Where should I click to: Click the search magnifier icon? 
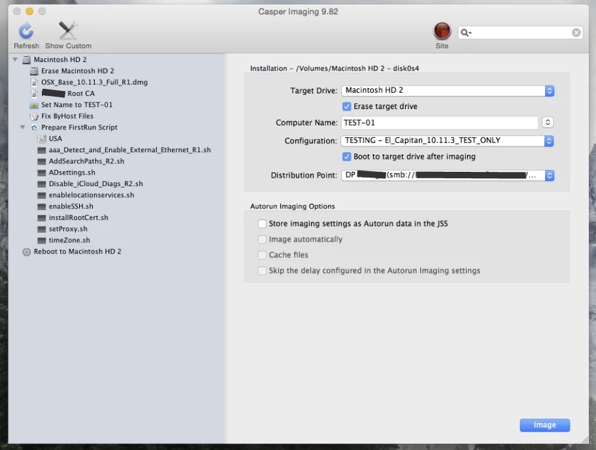465,33
